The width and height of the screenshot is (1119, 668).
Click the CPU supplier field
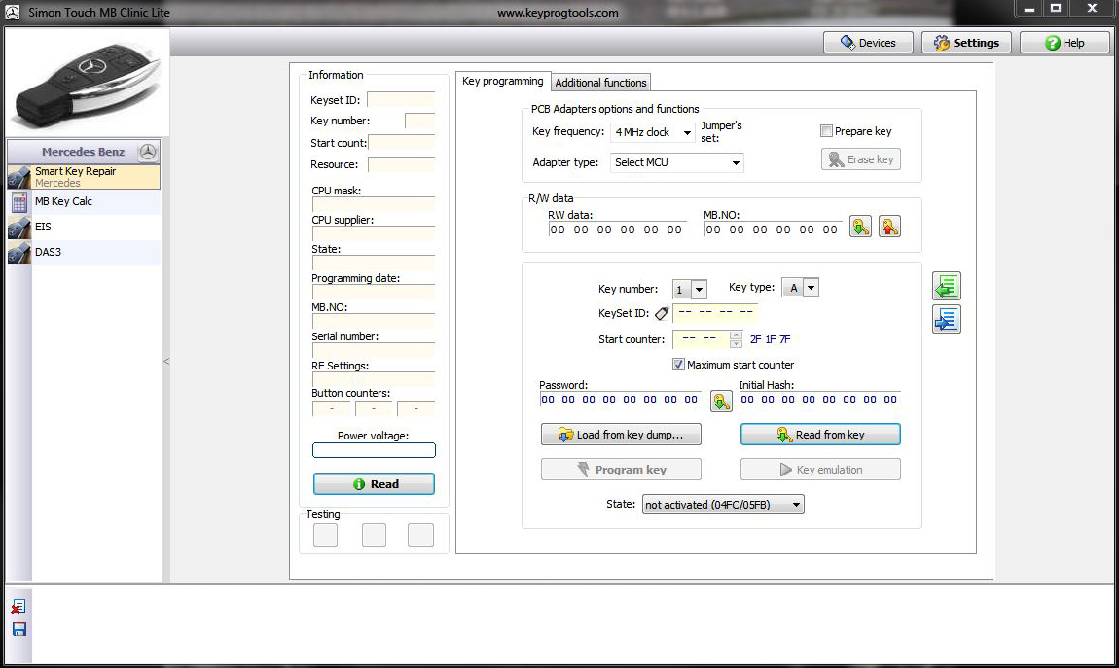pos(374,233)
